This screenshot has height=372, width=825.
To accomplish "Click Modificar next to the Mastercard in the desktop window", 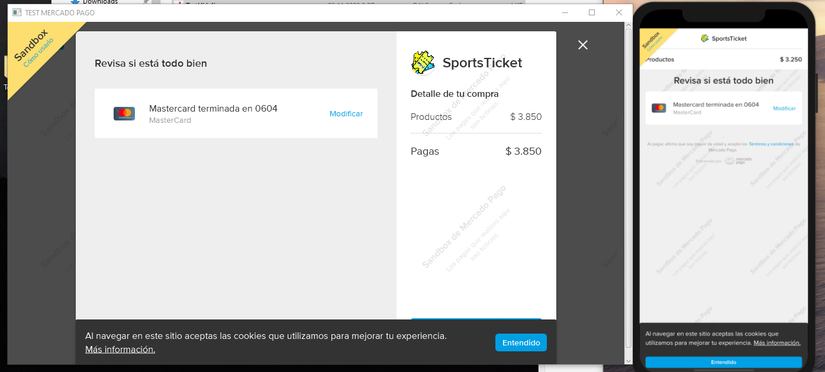I will [x=346, y=114].
